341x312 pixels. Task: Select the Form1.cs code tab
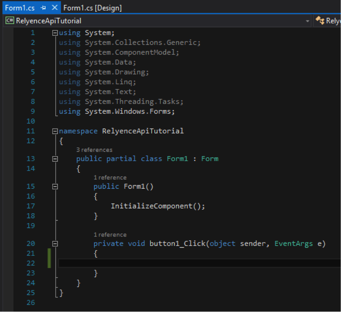(20, 8)
